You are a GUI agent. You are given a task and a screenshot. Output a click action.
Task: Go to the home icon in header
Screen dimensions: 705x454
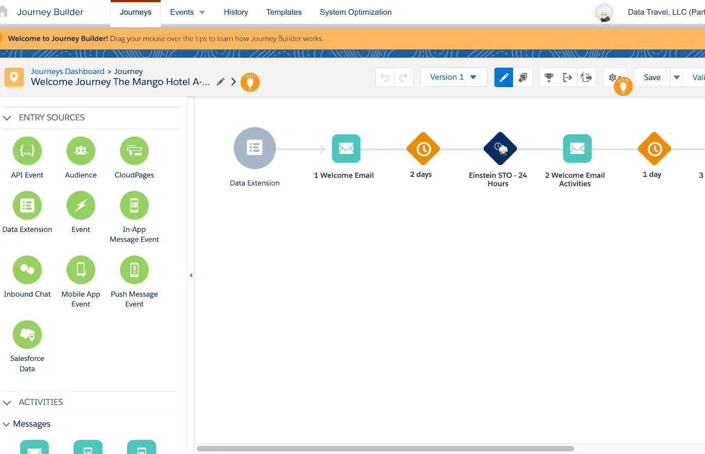[x=4, y=11]
